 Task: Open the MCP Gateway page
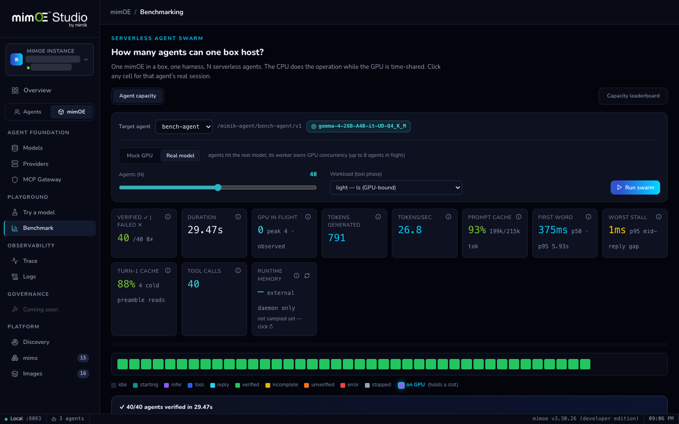click(x=50, y=179)
